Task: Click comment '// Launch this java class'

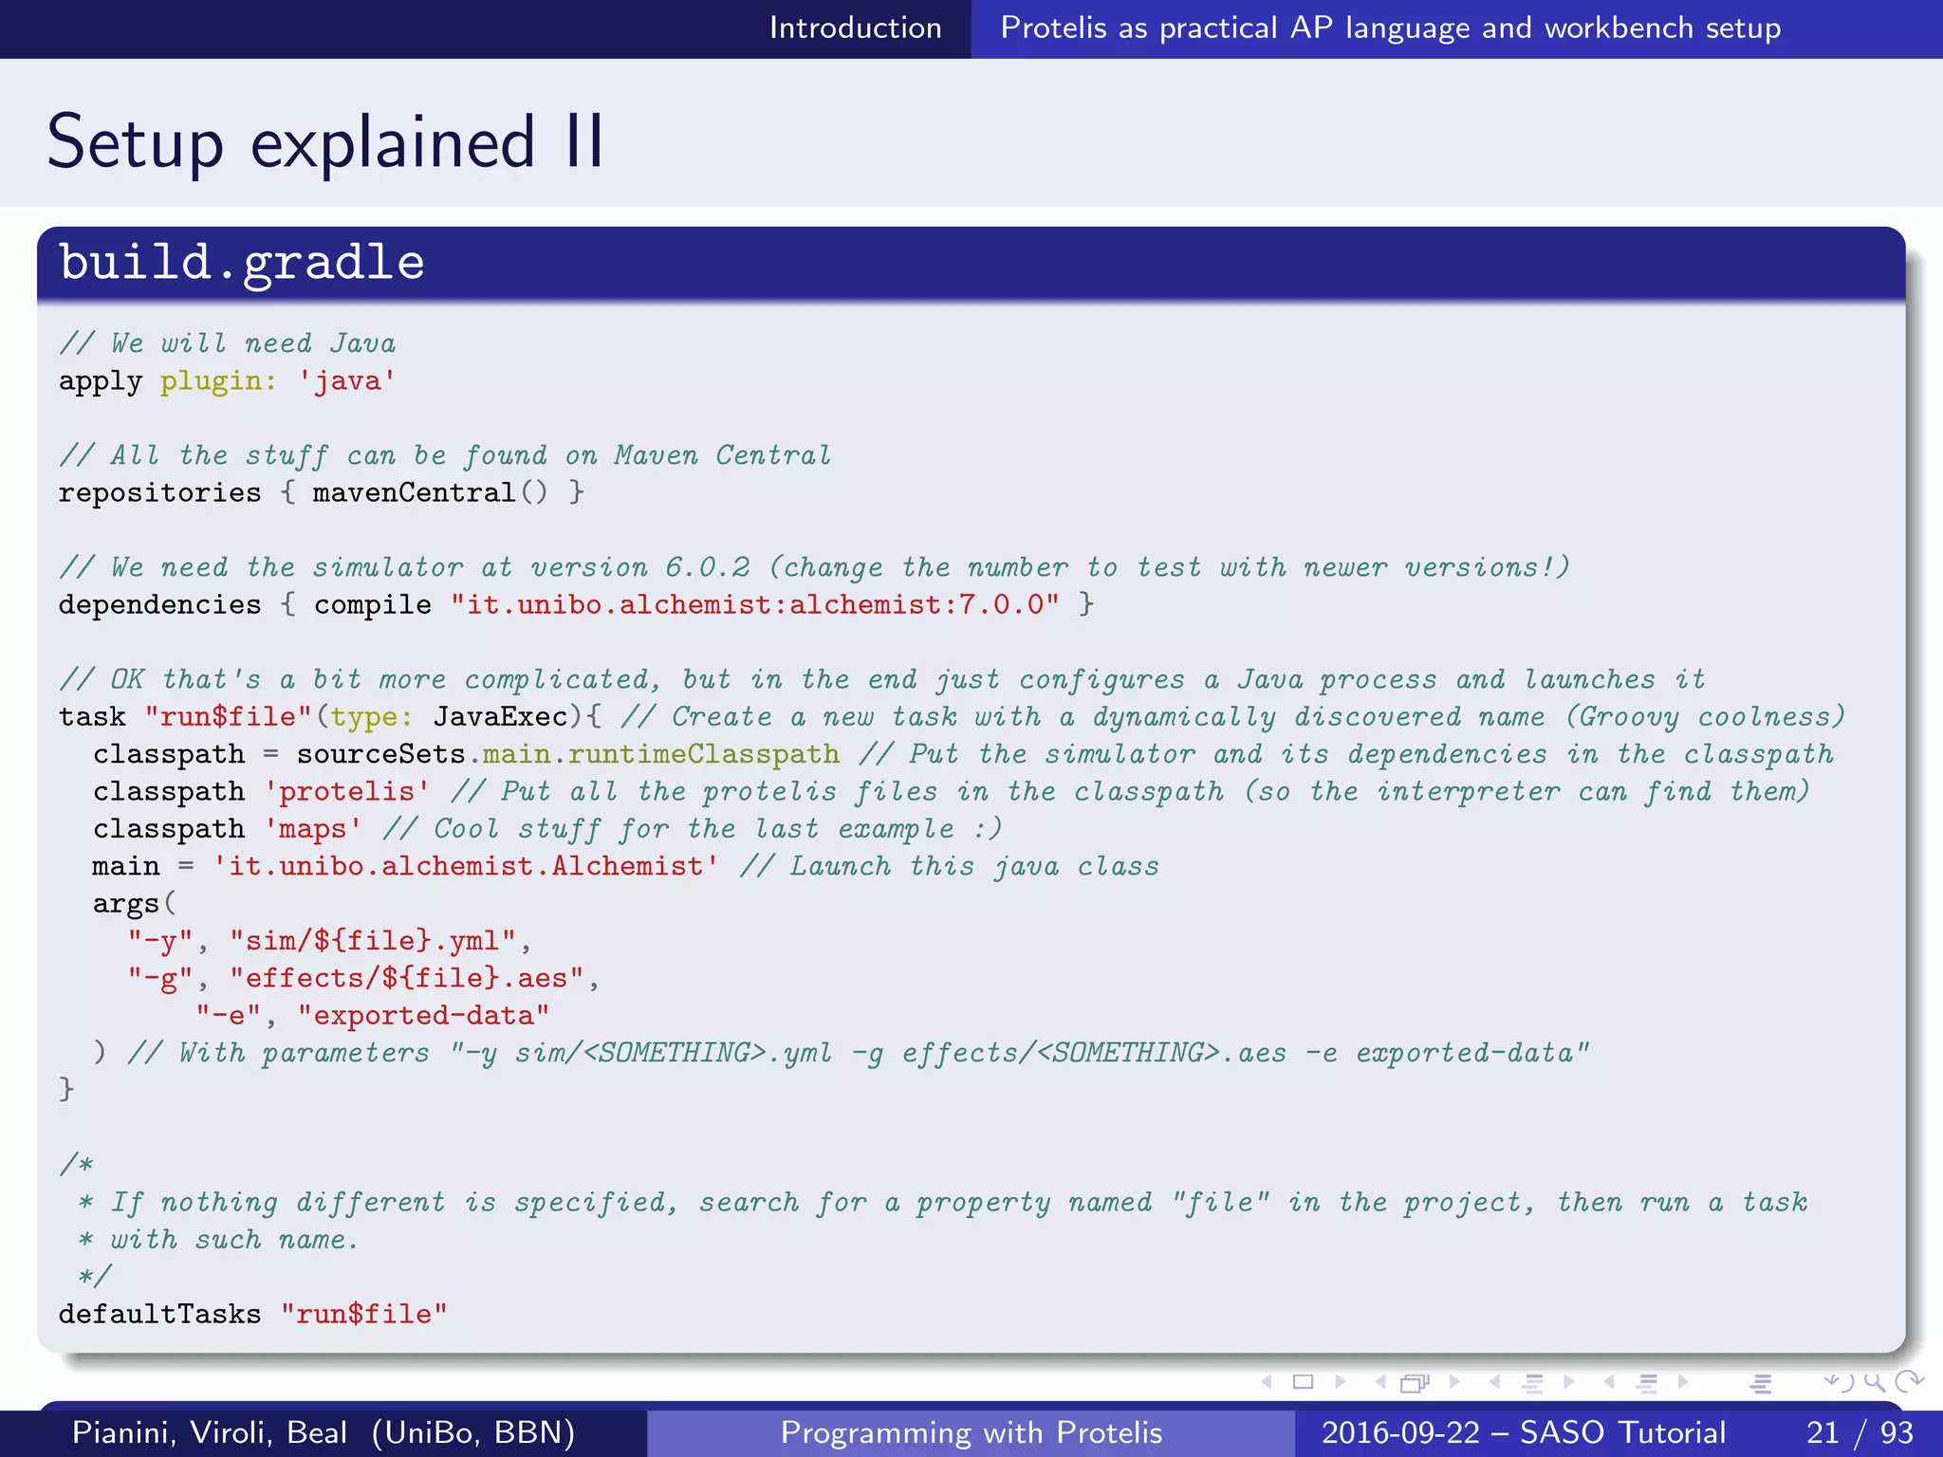Action: tap(949, 866)
